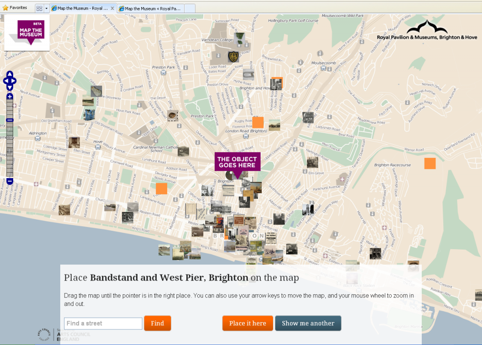Select the orange marker near Florence Road
482x345 pixels.
coord(258,122)
